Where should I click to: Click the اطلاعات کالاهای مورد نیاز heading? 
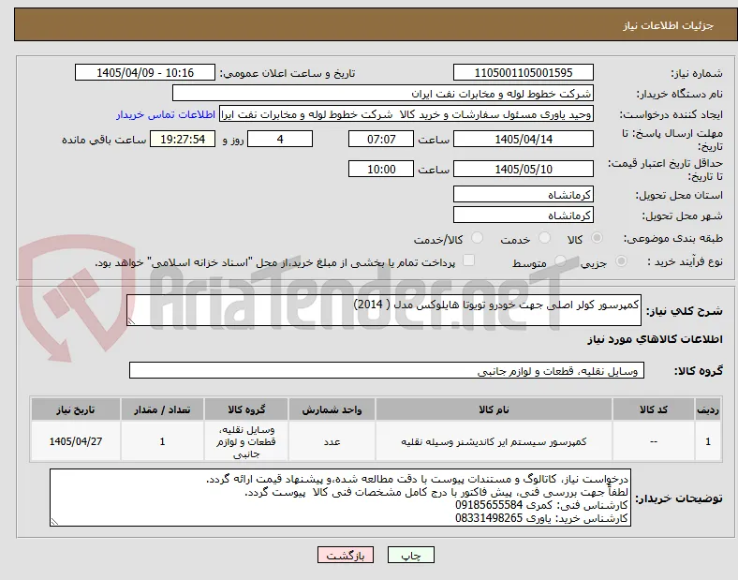tap(655, 339)
